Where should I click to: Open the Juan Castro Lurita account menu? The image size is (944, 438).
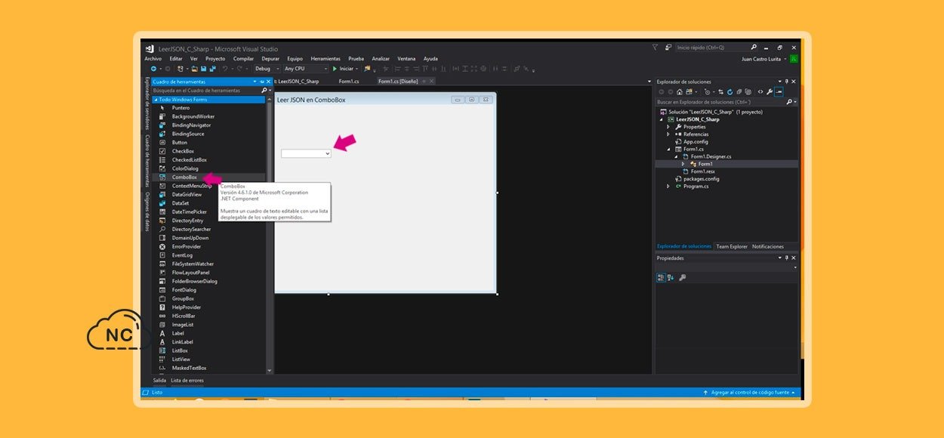pyautogui.click(x=764, y=59)
